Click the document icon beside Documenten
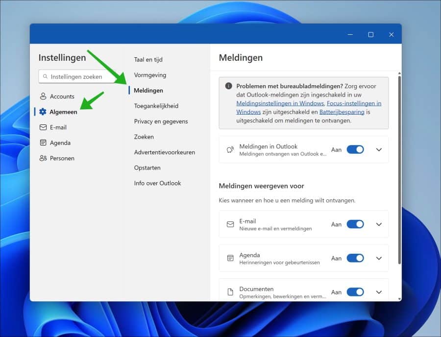Viewport: 441px width, 337px height. [x=230, y=290]
